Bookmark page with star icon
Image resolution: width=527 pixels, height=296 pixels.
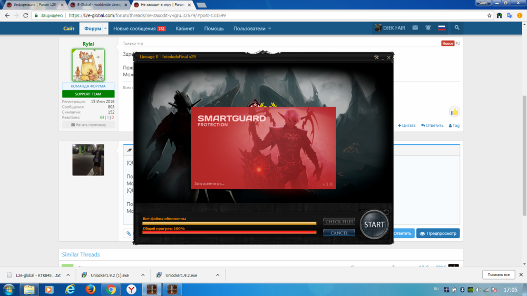pos(490,15)
